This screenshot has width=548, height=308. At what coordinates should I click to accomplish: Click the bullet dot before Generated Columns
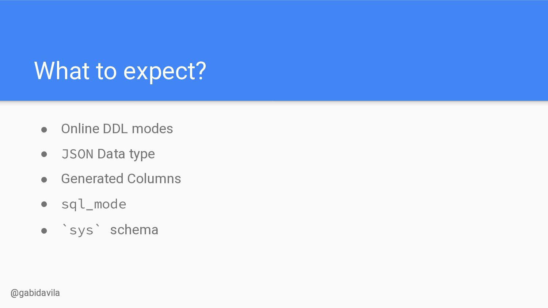(44, 180)
